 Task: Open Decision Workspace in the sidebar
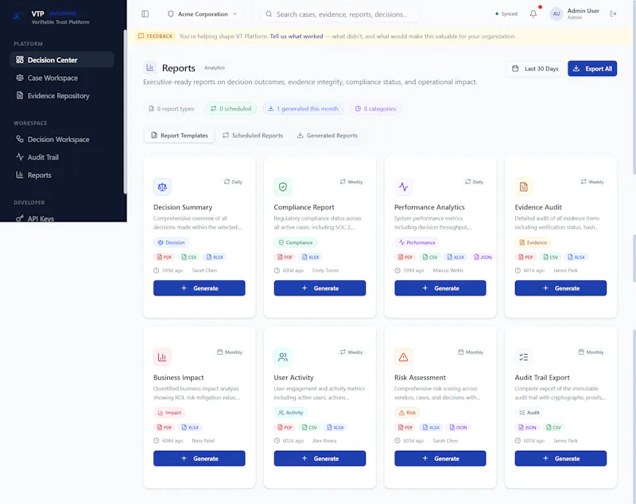pos(62,139)
